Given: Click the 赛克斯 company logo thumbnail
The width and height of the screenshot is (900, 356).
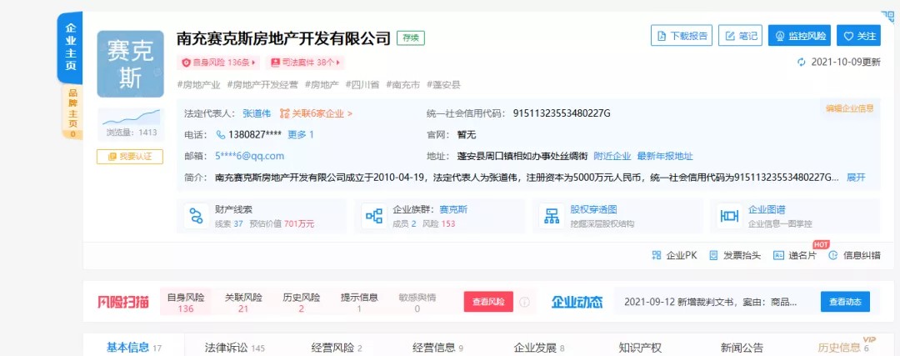Looking at the screenshot, I should pyautogui.click(x=129, y=64).
